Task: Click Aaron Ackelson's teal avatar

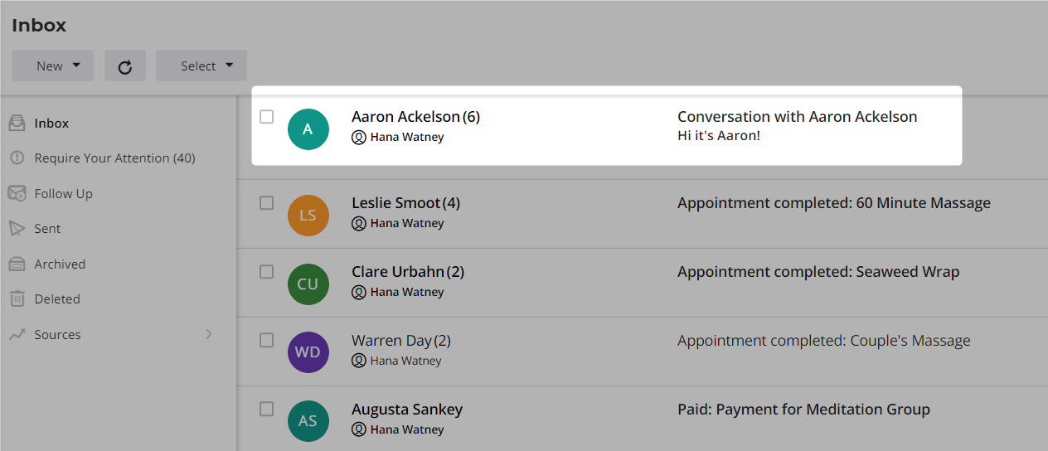Action: click(308, 129)
